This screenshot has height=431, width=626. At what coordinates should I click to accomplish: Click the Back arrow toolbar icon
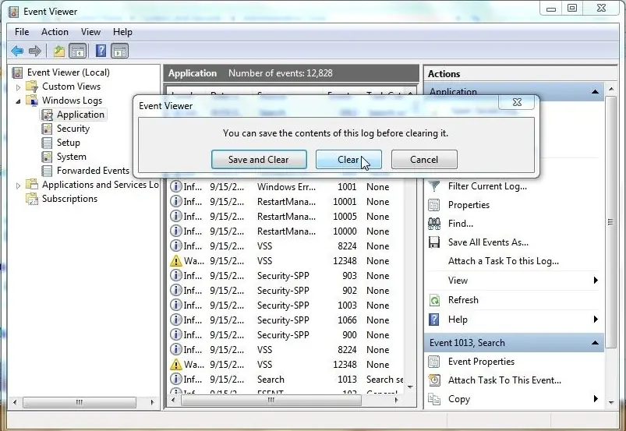point(17,51)
